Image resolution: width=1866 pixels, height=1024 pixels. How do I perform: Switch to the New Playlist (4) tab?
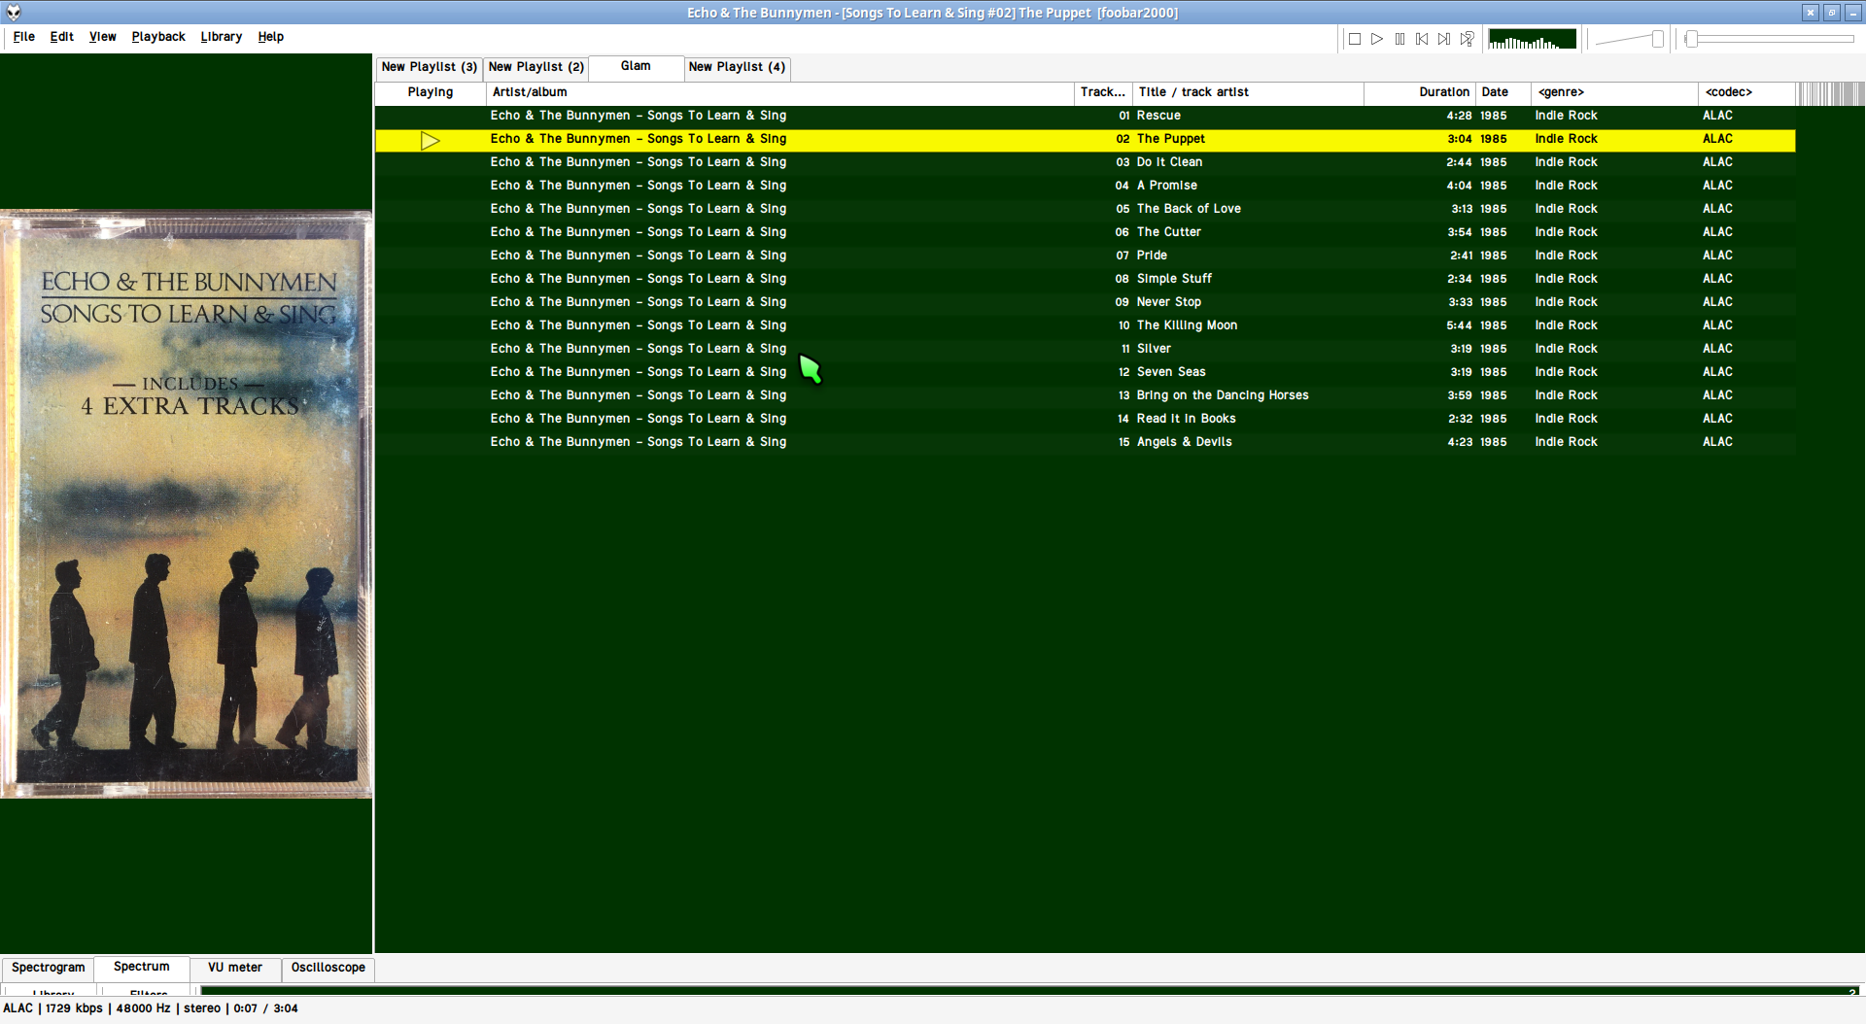click(x=737, y=67)
